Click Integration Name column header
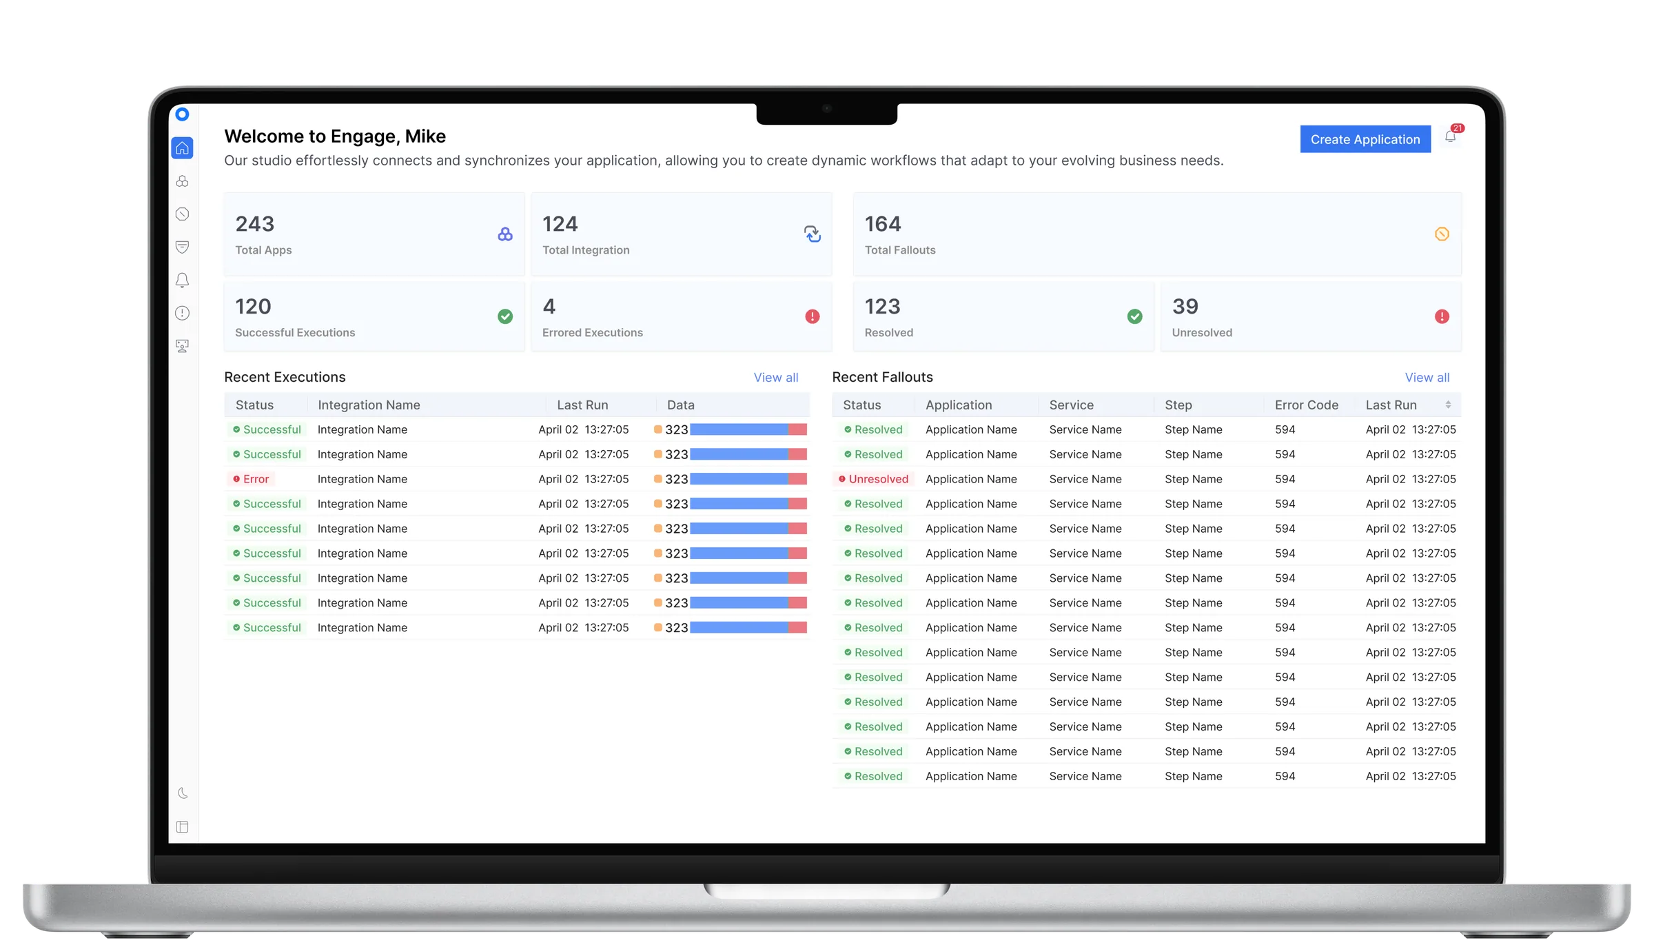Image resolution: width=1654 pixels, height=947 pixels. click(x=369, y=405)
